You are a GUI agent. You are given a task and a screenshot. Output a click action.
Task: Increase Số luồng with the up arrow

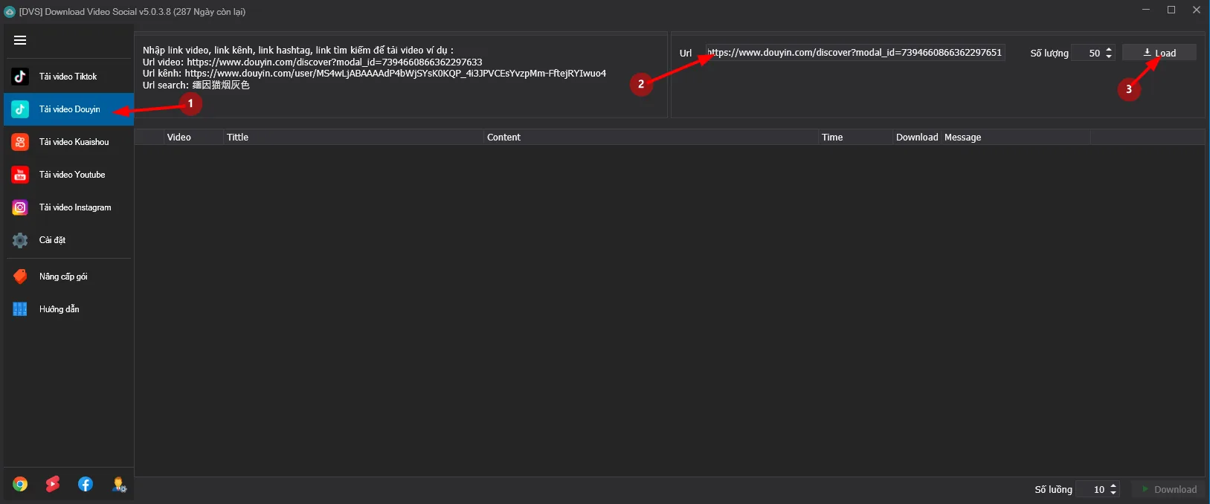(x=1113, y=485)
